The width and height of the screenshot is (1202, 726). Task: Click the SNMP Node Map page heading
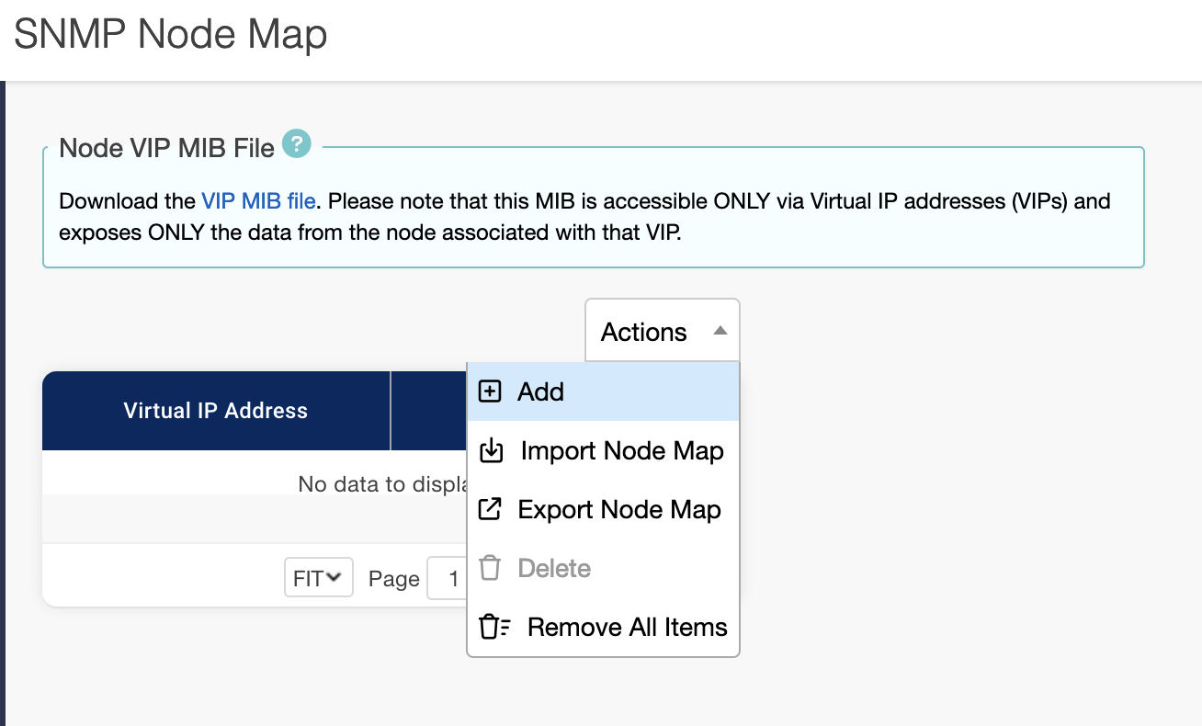(171, 35)
